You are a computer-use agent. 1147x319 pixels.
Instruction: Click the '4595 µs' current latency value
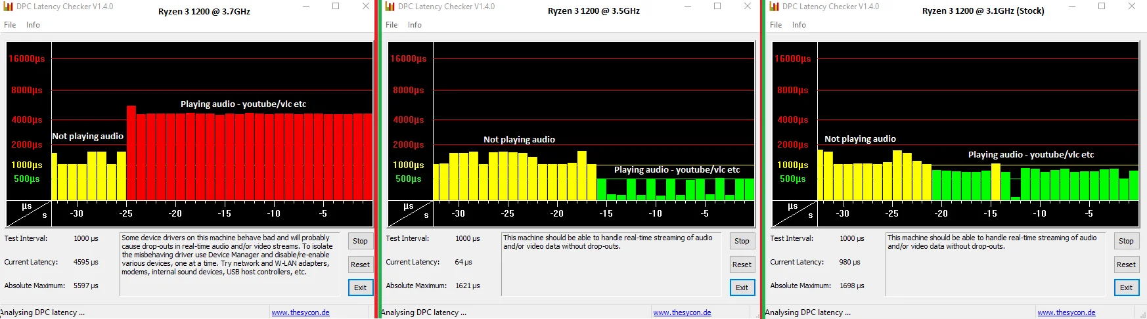point(85,262)
